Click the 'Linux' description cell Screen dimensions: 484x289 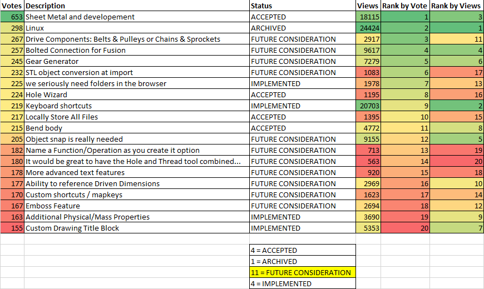pyautogui.click(x=137, y=28)
